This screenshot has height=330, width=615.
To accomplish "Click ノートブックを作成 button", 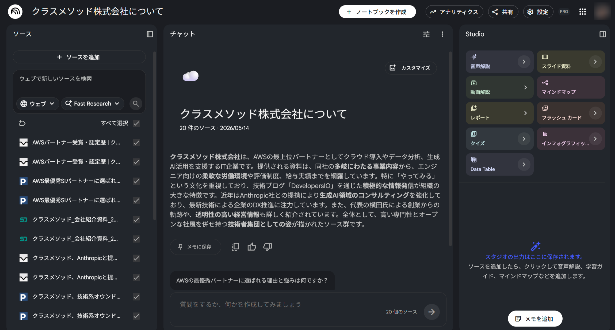I will pyautogui.click(x=377, y=12).
